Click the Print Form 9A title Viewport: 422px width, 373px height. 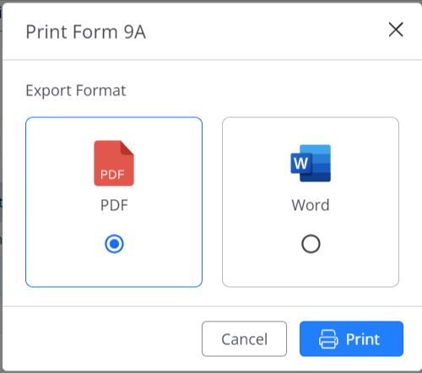(86, 32)
